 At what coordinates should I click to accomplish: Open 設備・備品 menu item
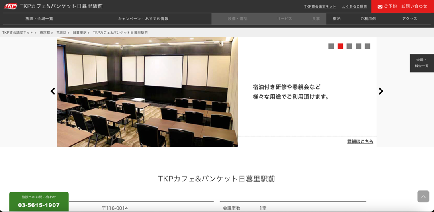click(x=237, y=19)
